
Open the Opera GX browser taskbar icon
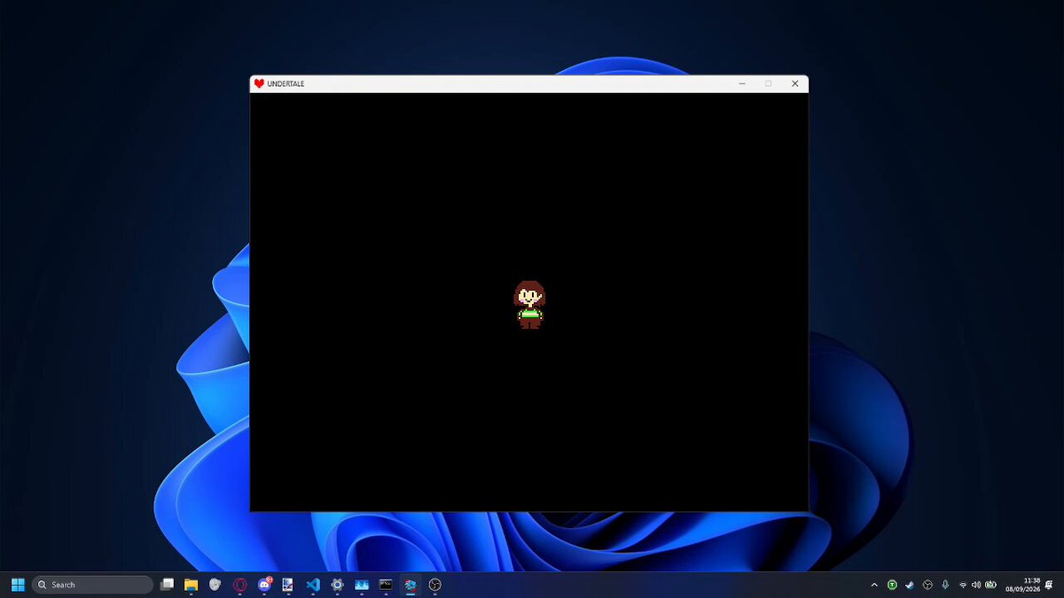239,585
